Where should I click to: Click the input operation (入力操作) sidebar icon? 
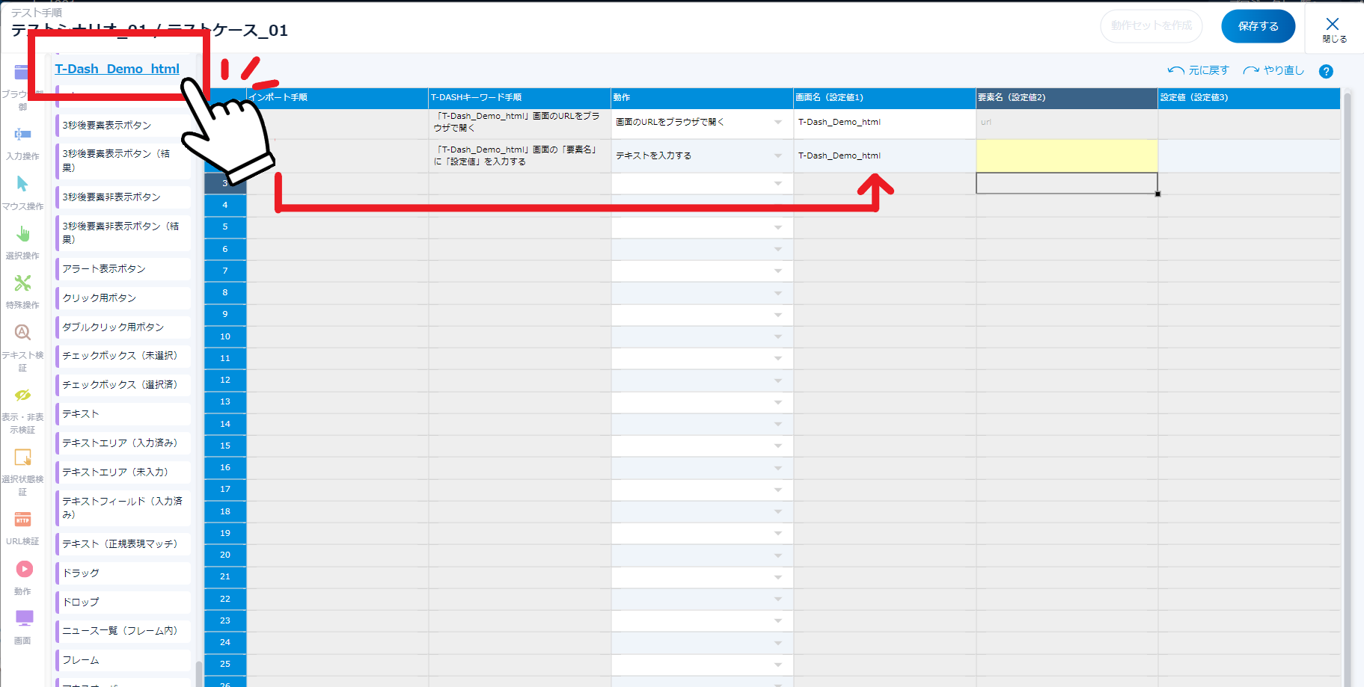point(22,135)
